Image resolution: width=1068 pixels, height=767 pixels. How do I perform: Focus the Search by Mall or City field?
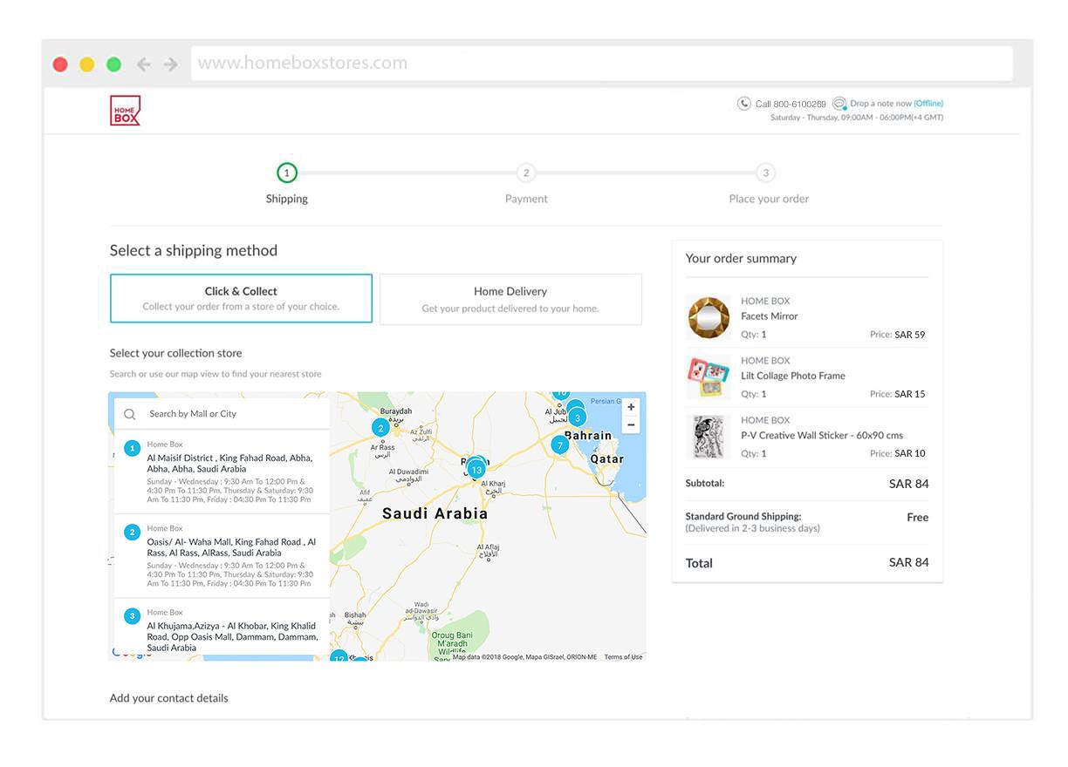[x=222, y=414]
